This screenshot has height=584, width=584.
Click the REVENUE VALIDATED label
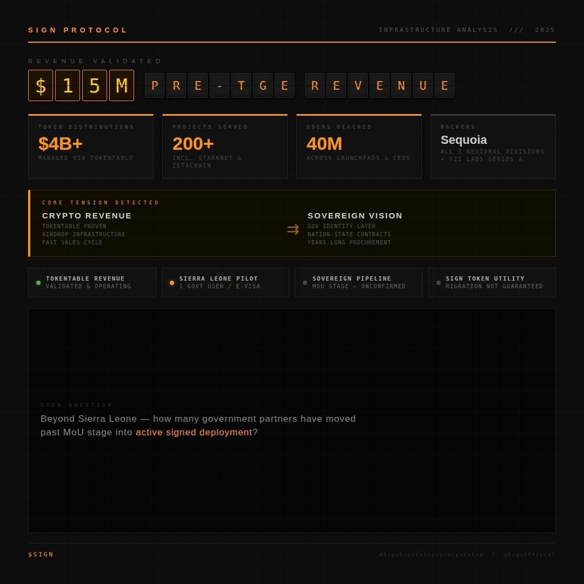point(95,61)
